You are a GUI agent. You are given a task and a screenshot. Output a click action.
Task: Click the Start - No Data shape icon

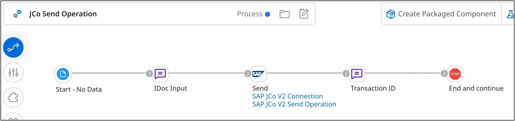63,74
